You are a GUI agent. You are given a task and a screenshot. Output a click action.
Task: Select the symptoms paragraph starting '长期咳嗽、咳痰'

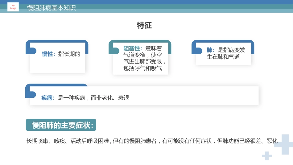point(152,141)
